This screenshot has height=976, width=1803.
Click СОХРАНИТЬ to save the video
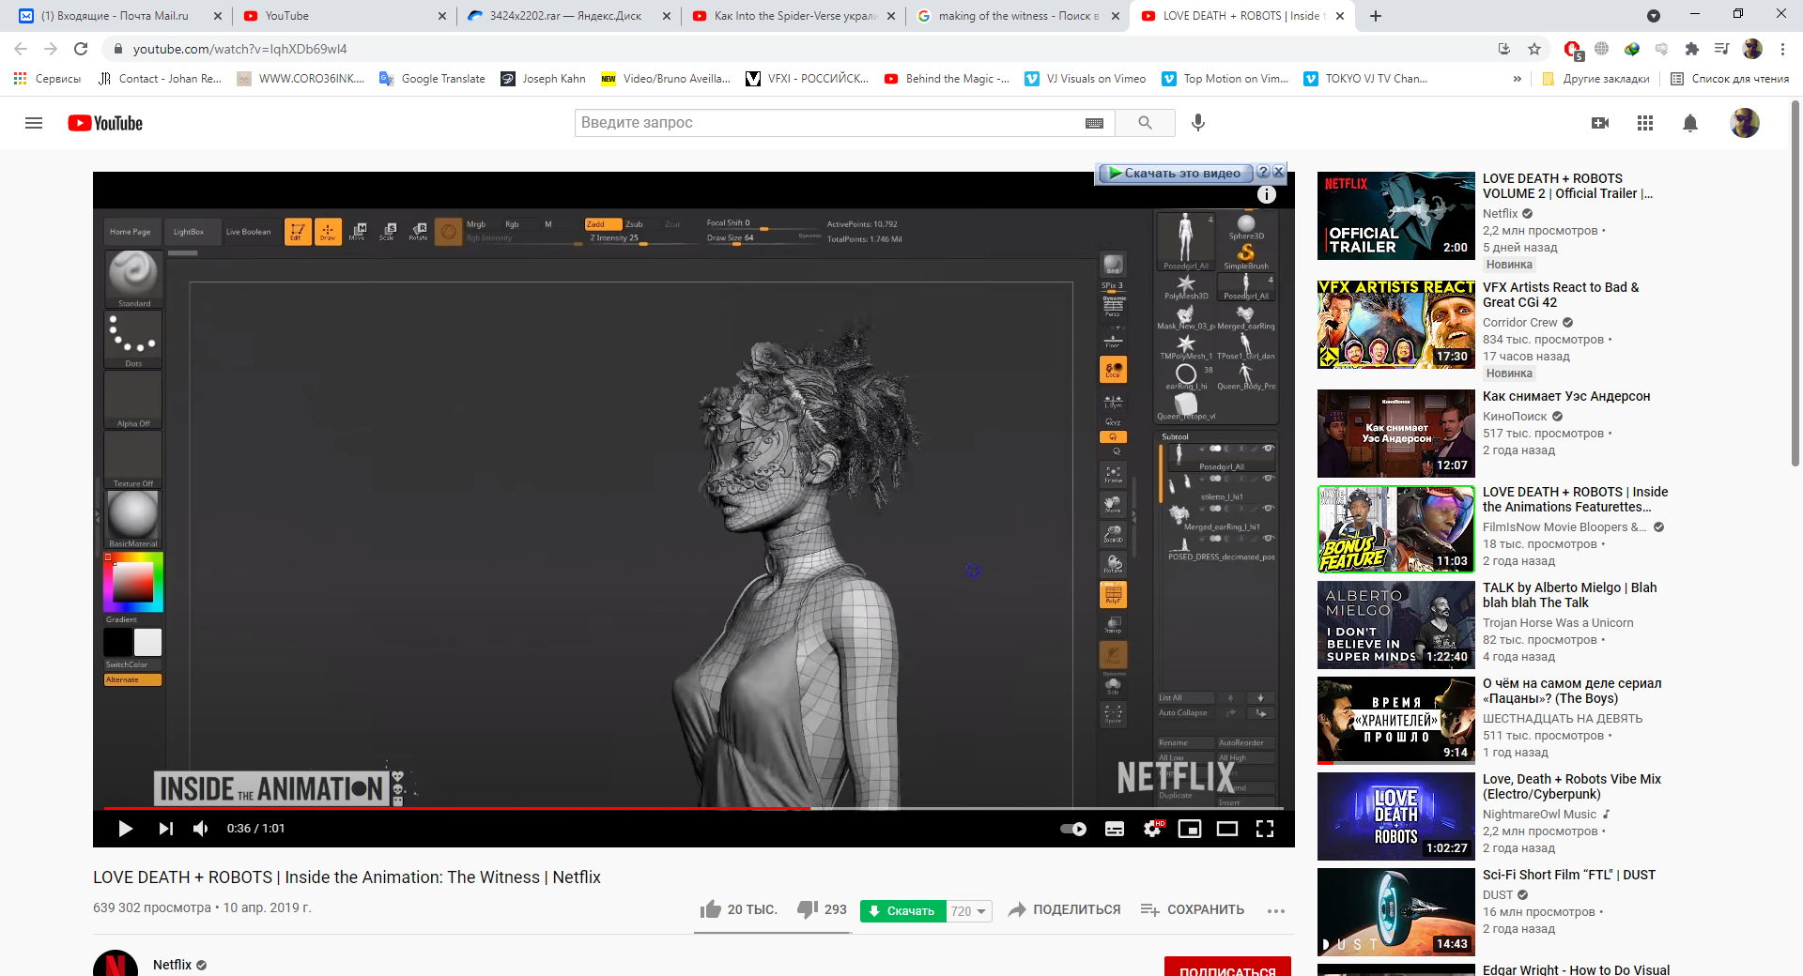[x=1193, y=909]
